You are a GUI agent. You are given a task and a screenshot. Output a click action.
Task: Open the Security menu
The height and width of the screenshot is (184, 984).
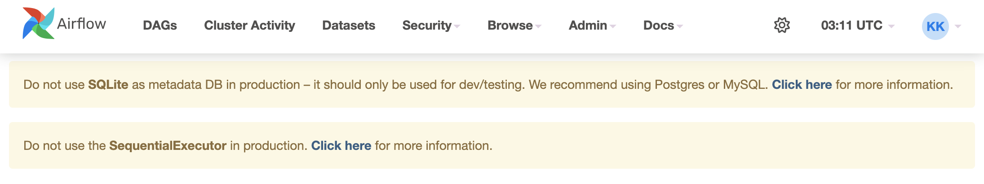click(427, 26)
